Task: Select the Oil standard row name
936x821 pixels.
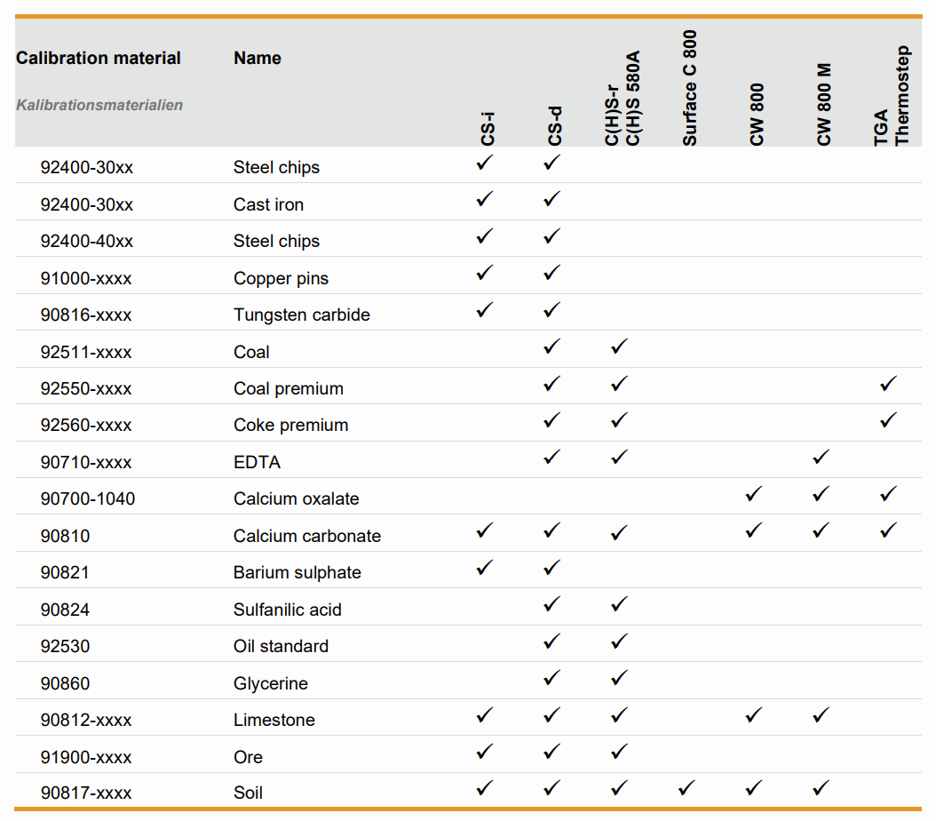Action: coord(281,647)
